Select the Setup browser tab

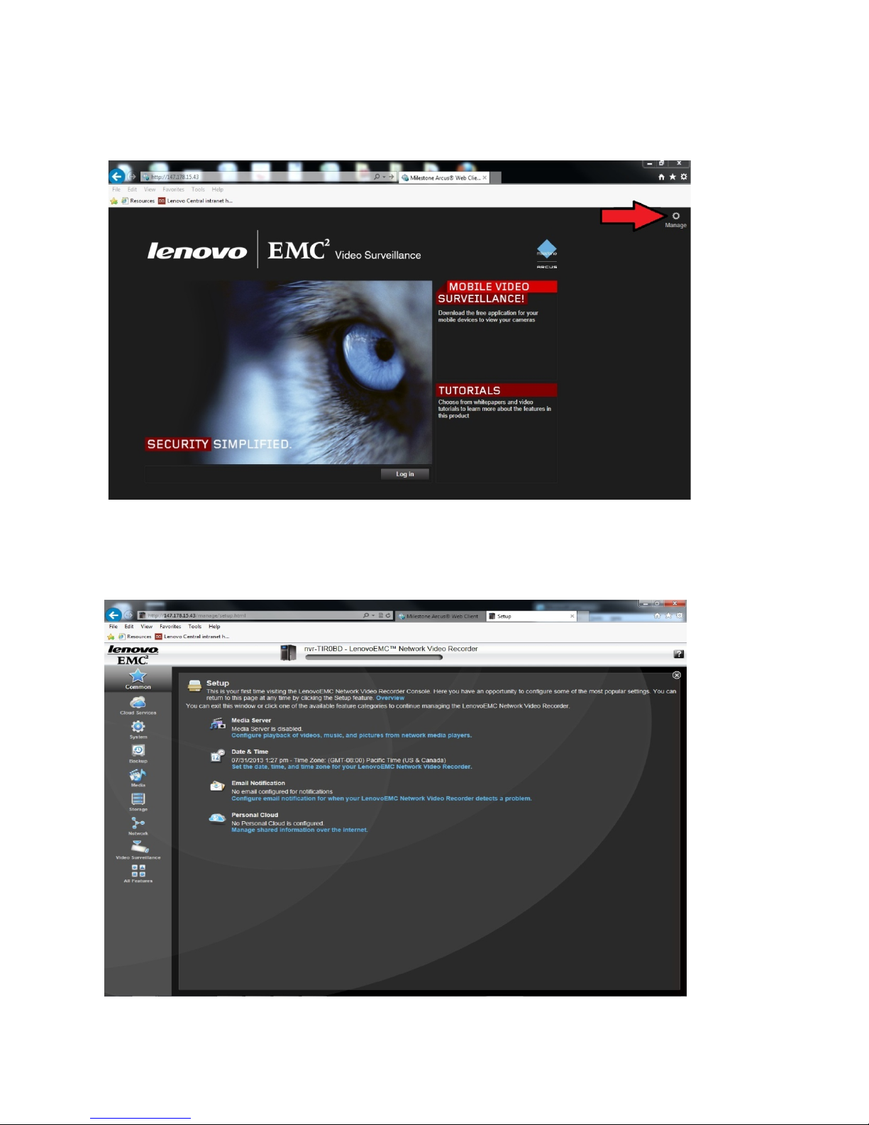531,616
